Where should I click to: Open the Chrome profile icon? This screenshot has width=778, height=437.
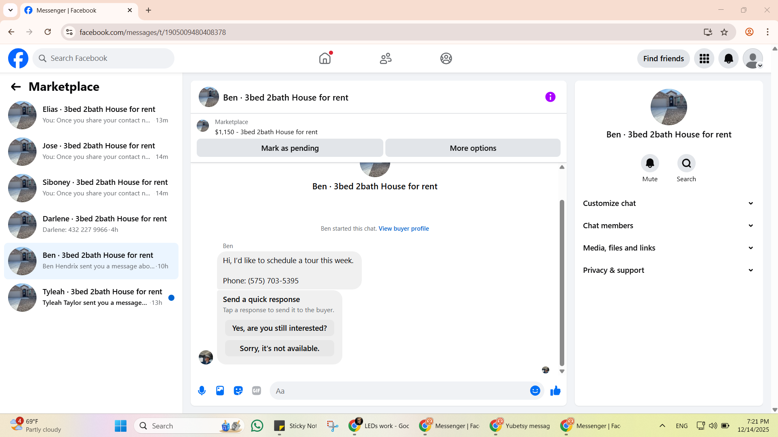[749, 32]
